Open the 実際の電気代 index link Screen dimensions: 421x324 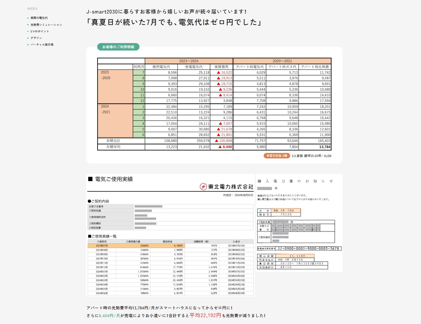click(39, 18)
